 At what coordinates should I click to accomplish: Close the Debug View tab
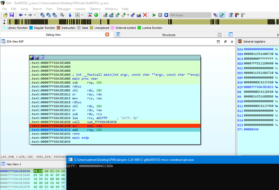pos(107,34)
